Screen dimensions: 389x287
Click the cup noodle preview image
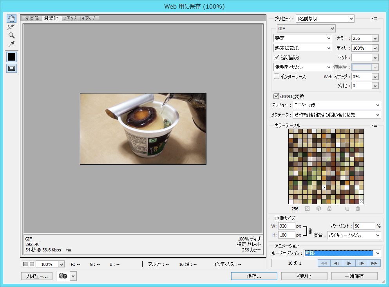click(143, 129)
